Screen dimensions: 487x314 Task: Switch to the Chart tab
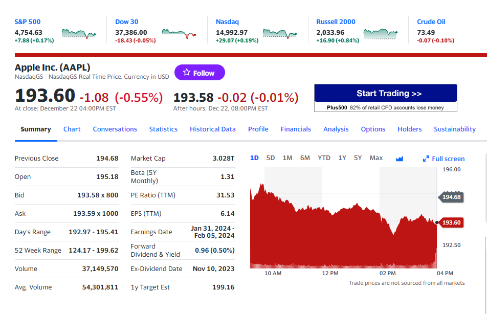[72, 129]
